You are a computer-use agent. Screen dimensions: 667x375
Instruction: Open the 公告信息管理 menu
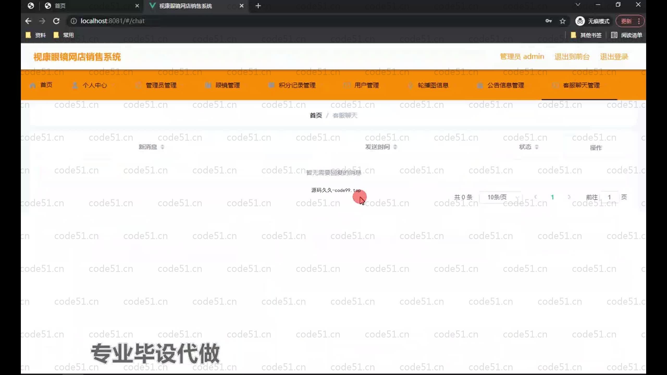(506, 85)
